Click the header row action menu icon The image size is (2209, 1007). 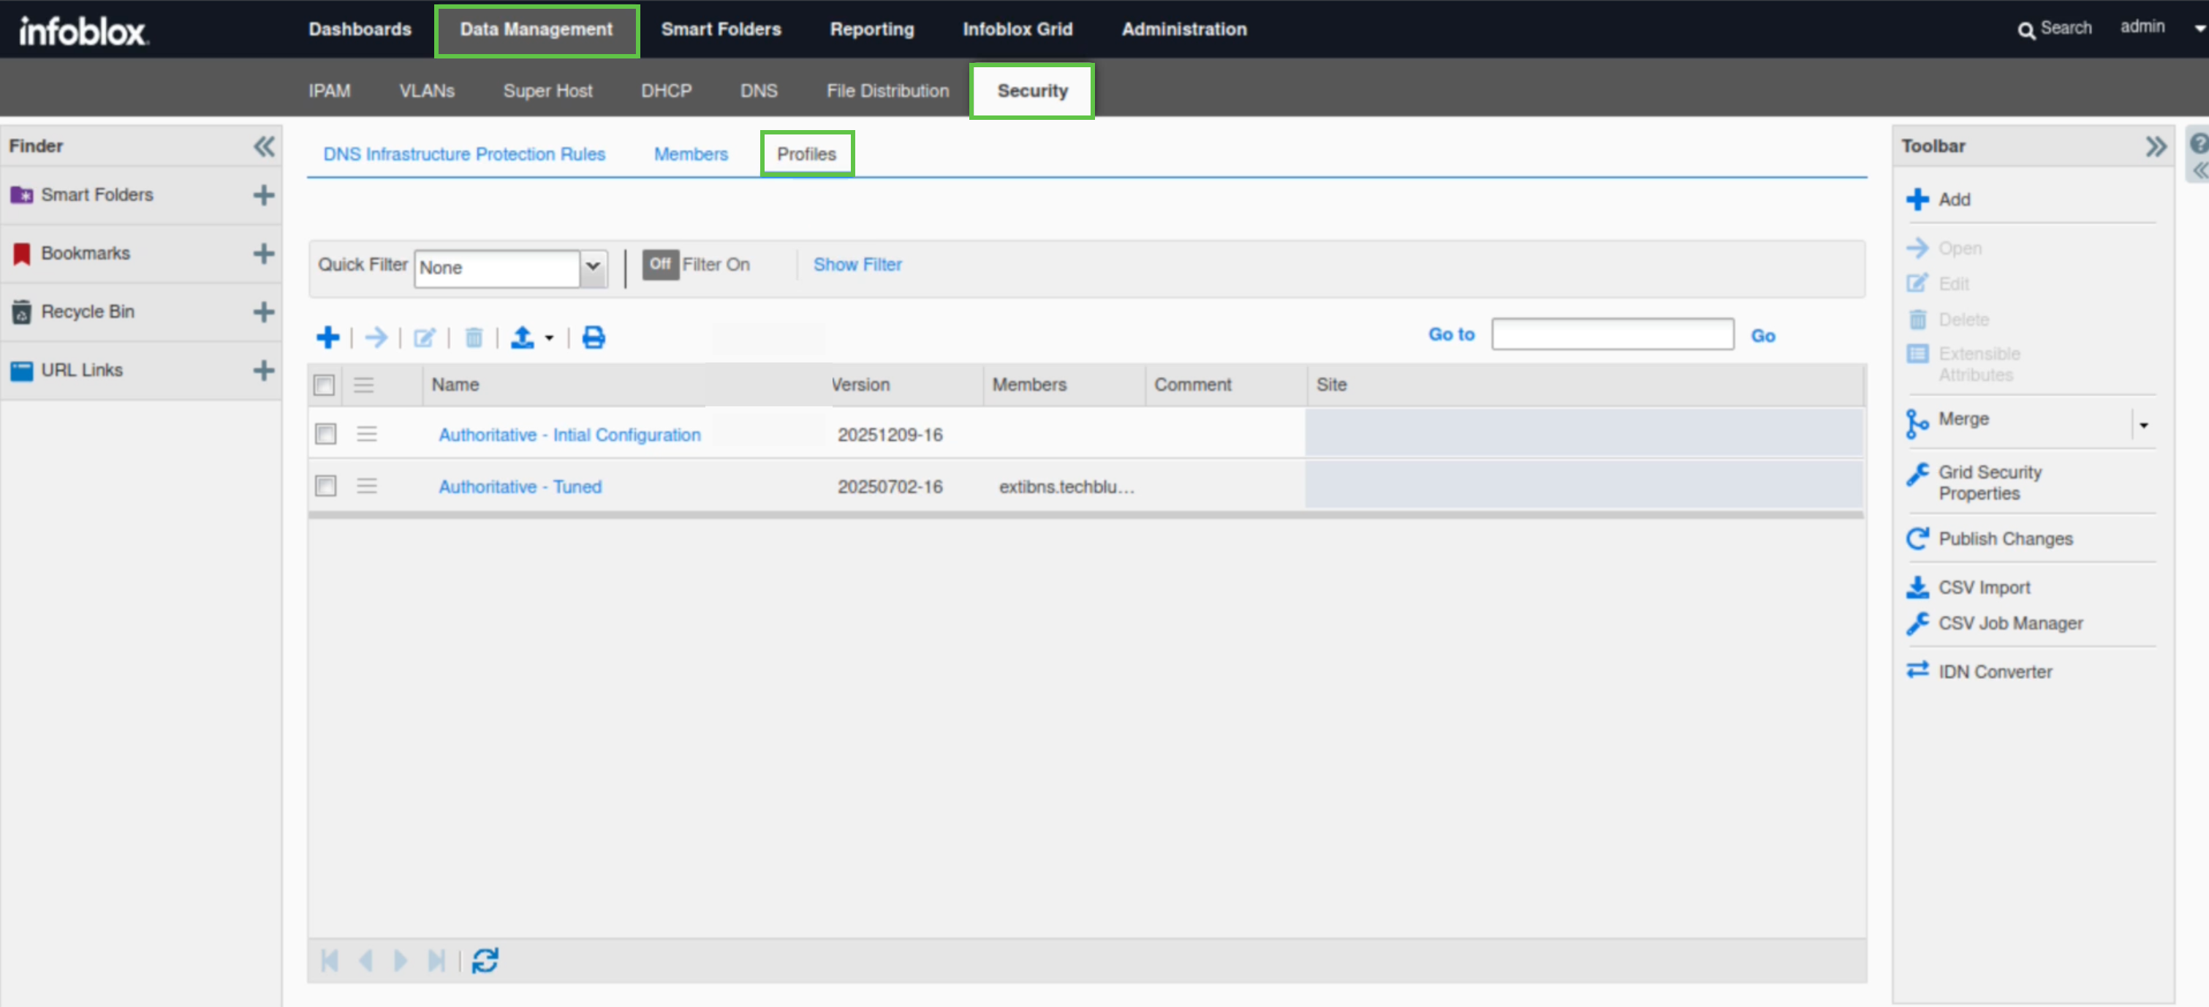click(363, 386)
